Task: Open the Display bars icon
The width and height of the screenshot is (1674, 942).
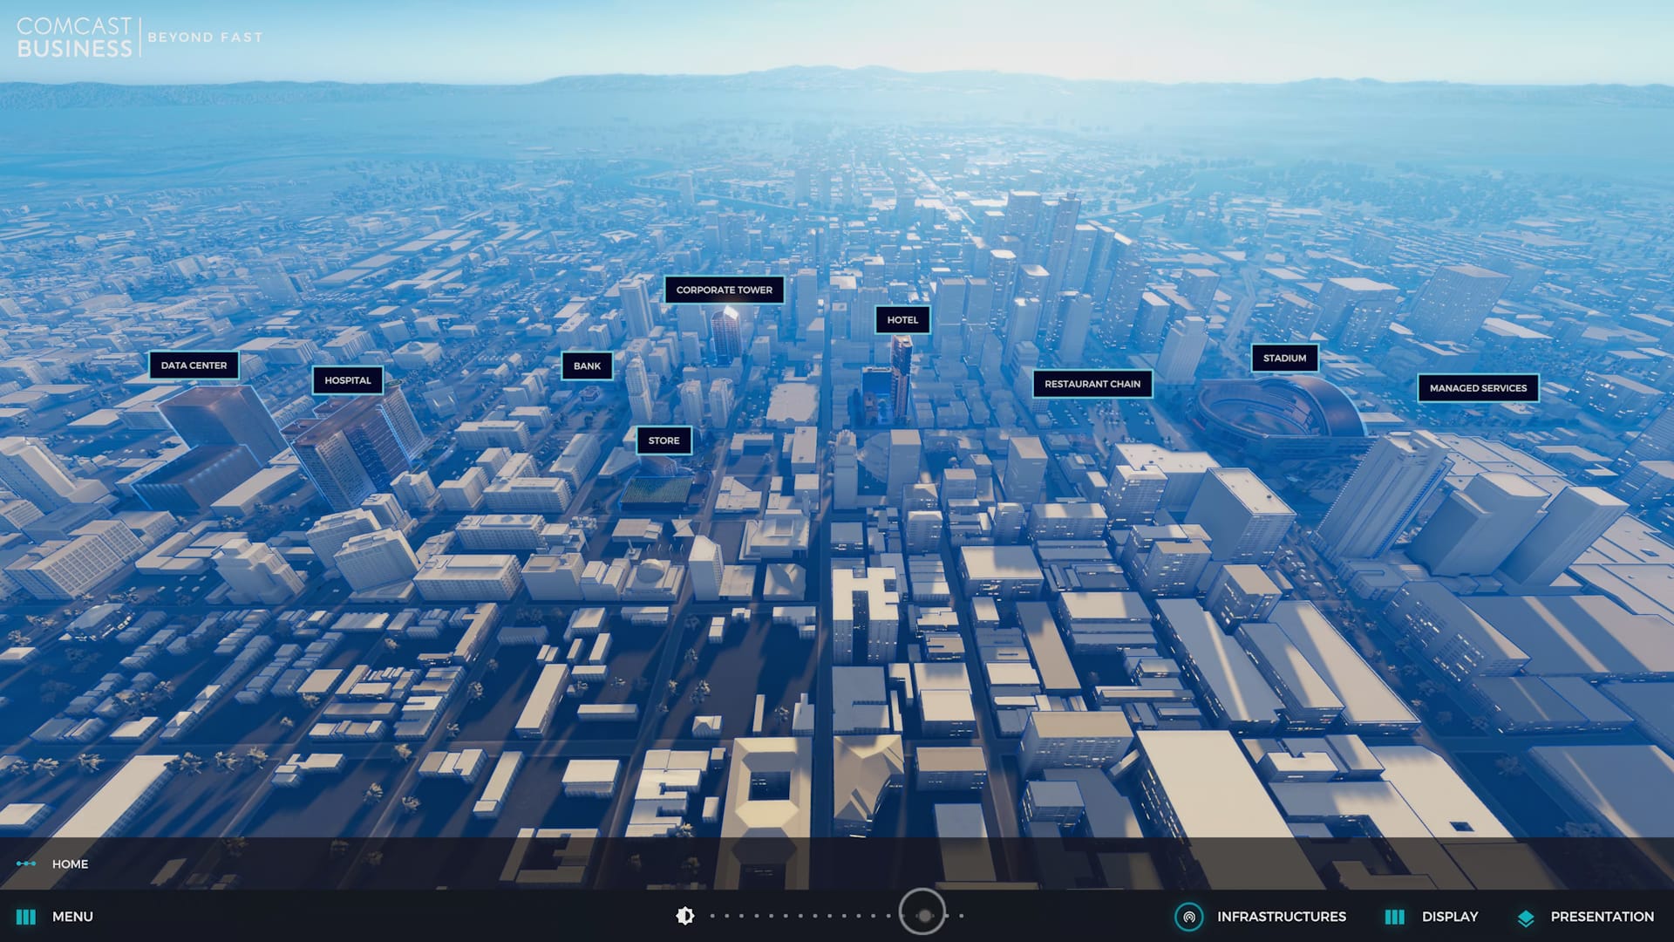Action: pyautogui.click(x=1394, y=917)
